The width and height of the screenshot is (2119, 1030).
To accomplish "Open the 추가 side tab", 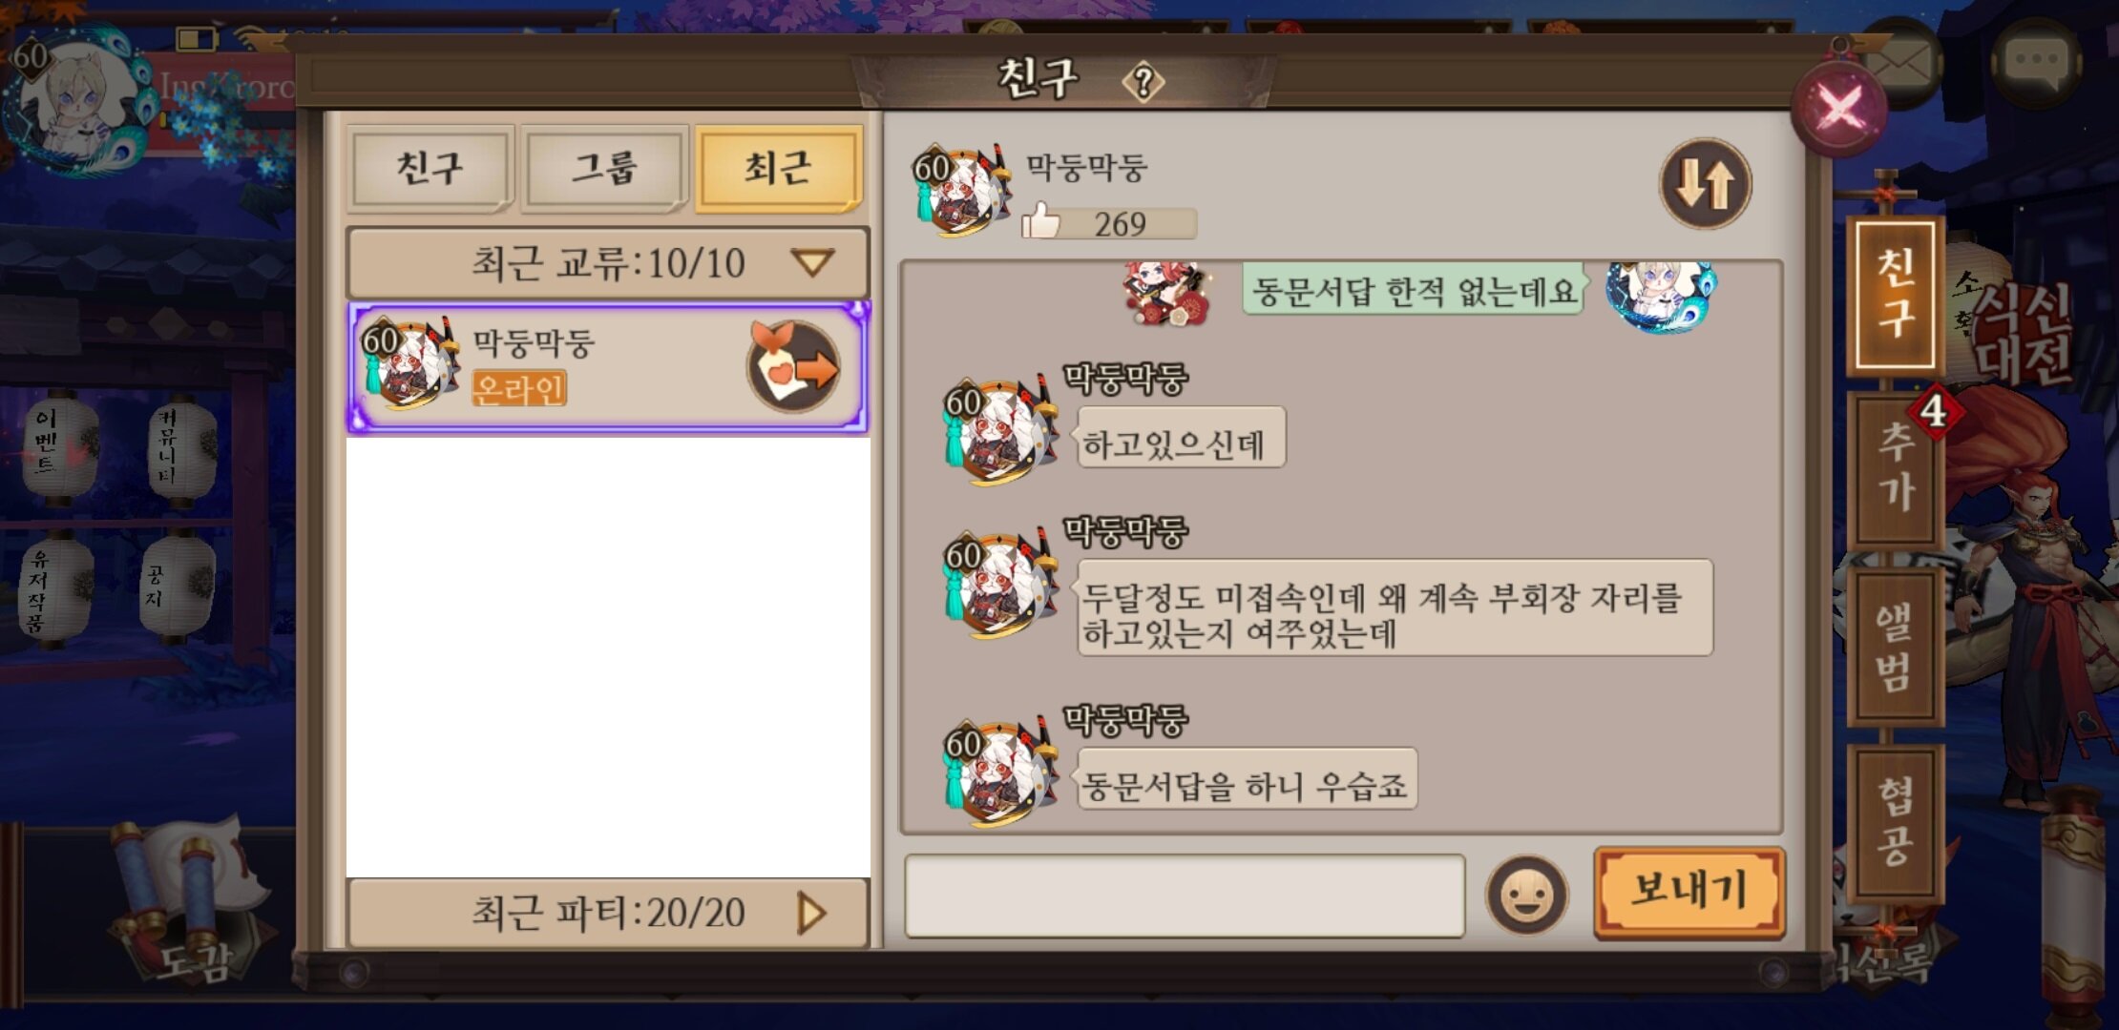I will pyautogui.click(x=1896, y=467).
